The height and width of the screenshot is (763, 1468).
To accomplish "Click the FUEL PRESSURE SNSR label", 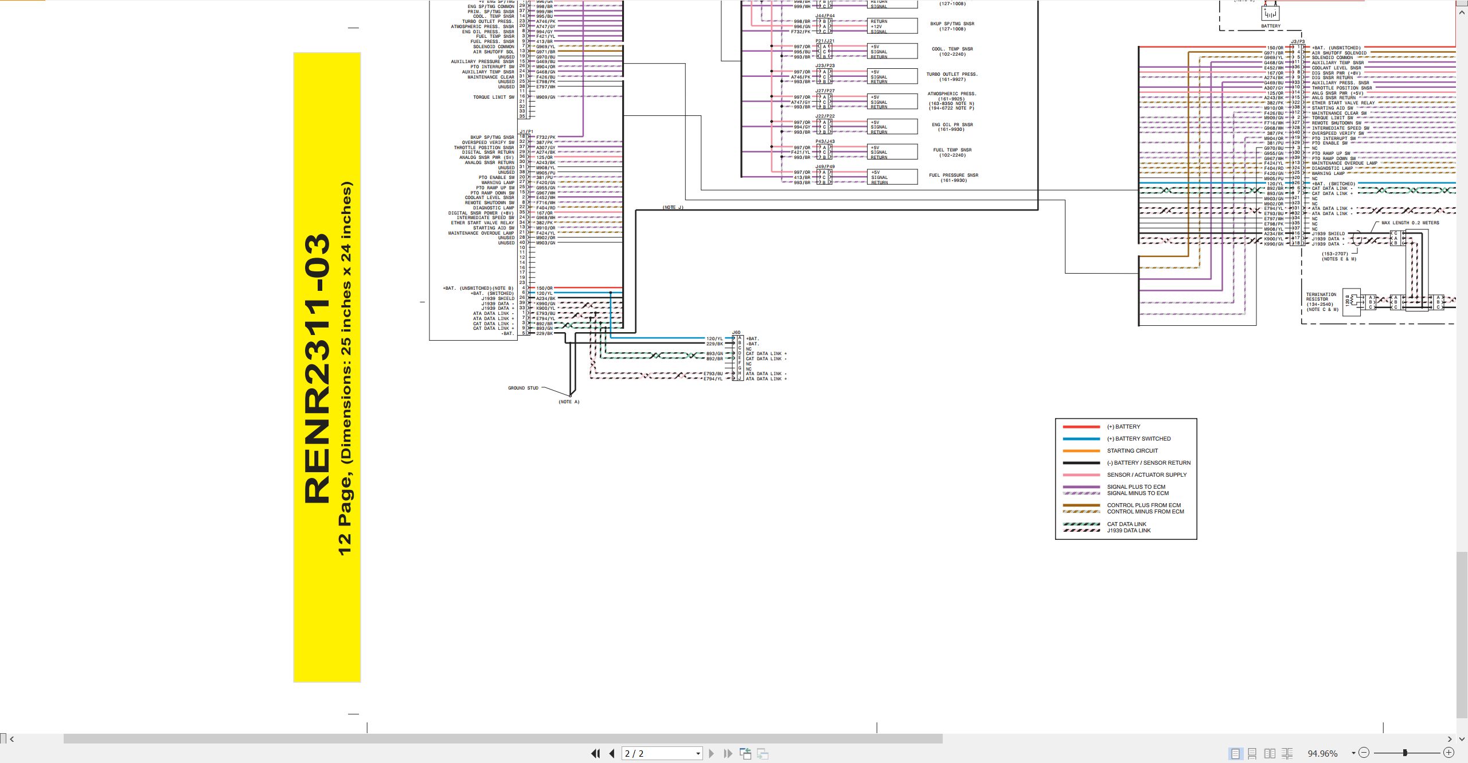I will click(x=954, y=176).
